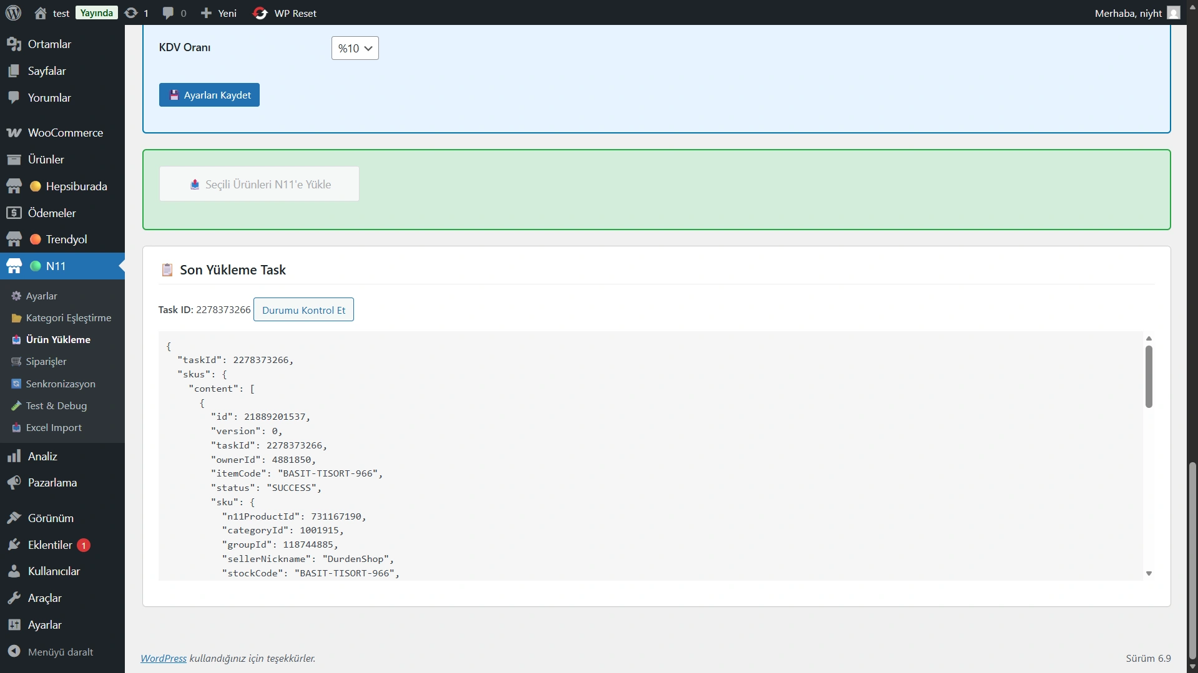This screenshot has height=673, width=1198.
Task: Click the JSON output scrollbar thumb
Action: coord(1149,377)
